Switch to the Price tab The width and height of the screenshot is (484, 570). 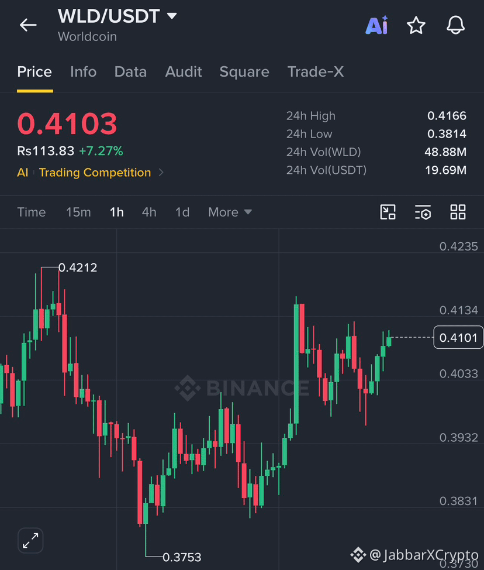34,71
